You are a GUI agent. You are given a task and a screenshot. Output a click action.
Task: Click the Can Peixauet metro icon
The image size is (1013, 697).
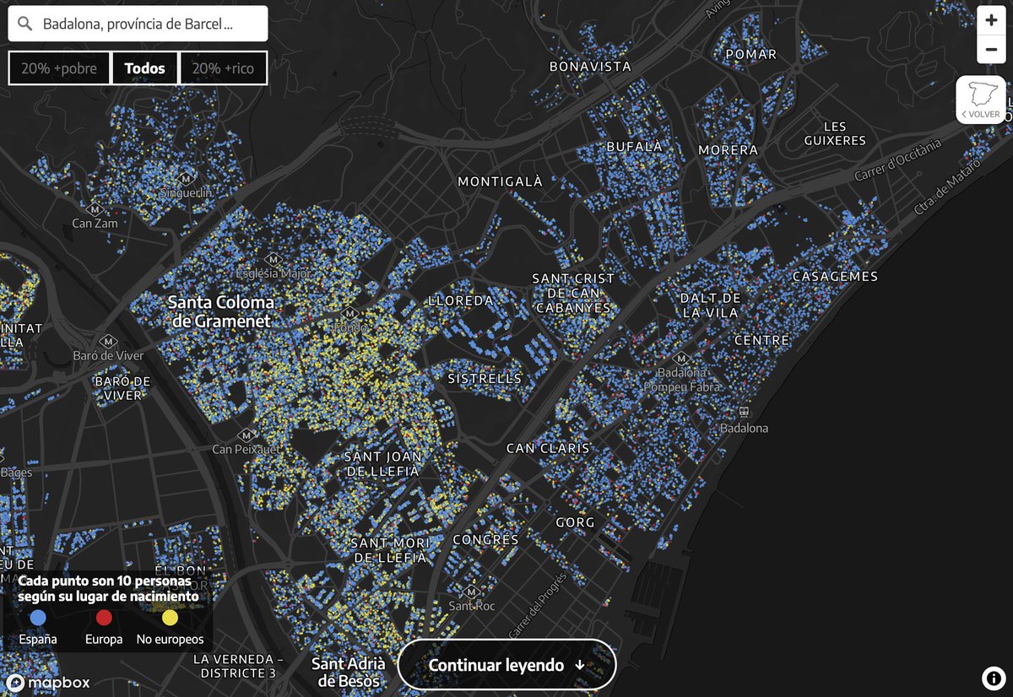246,435
